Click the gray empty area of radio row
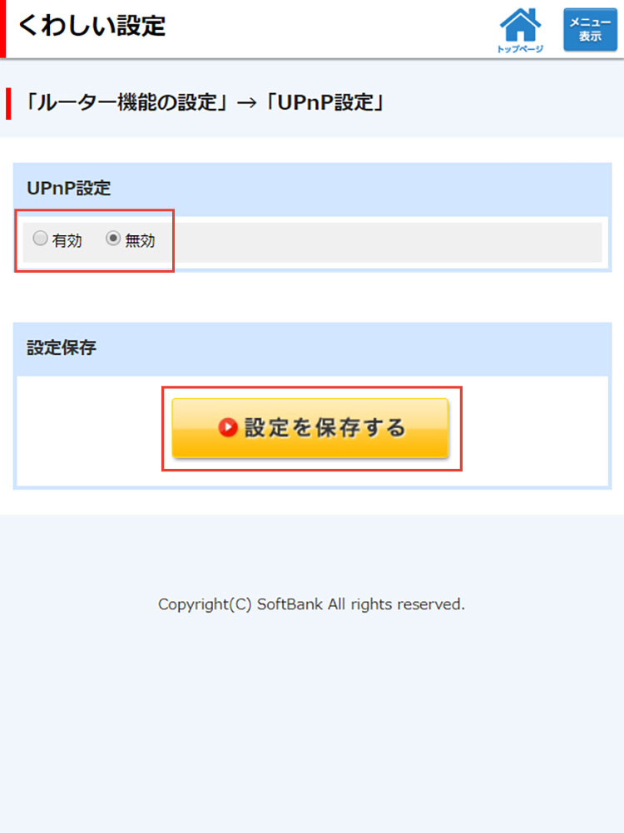The height and width of the screenshot is (833, 624). 388,242
